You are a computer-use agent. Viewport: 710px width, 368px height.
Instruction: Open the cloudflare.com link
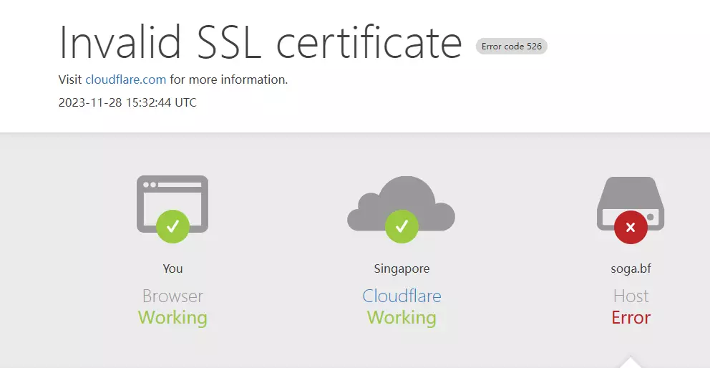click(x=126, y=79)
